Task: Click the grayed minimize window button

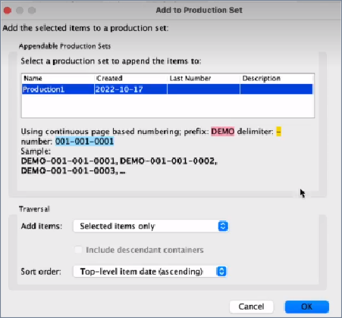Action: click(x=20, y=11)
